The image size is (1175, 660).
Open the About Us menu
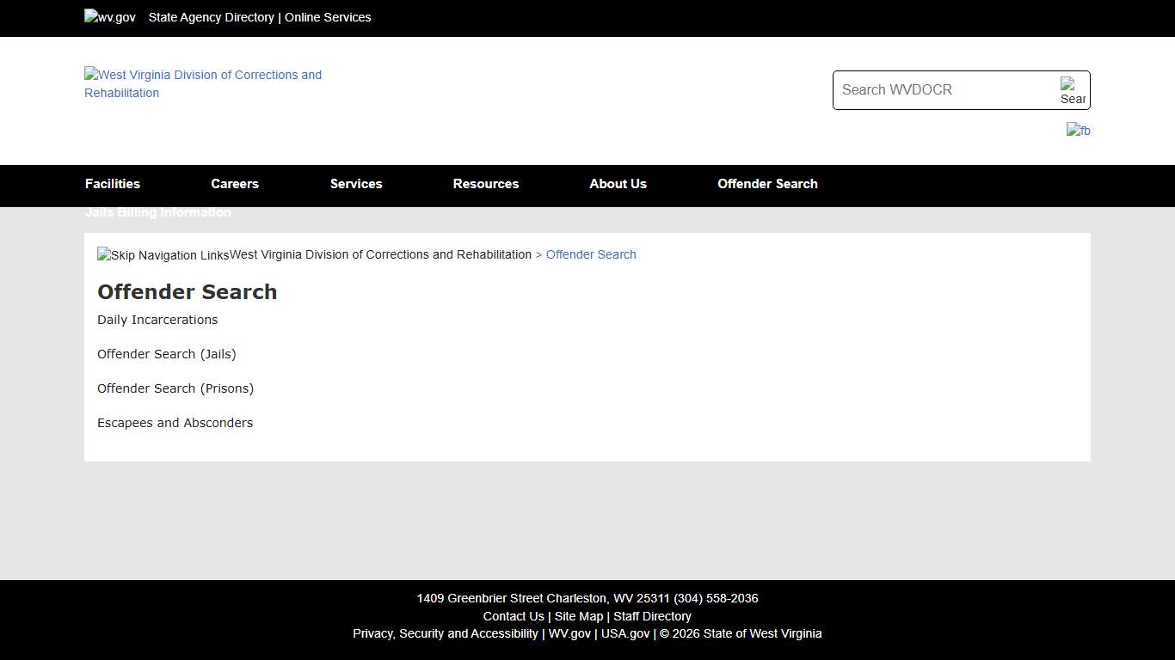[618, 183]
